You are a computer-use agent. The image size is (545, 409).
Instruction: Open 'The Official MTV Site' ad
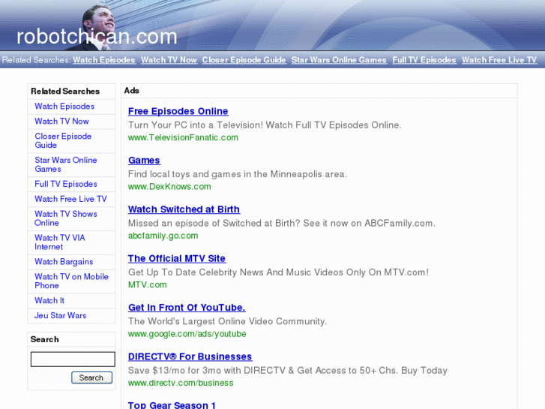pyautogui.click(x=177, y=258)
